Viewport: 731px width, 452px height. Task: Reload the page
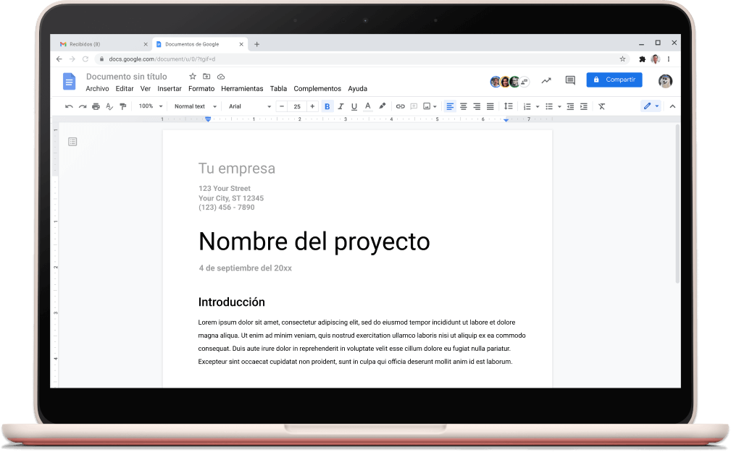click(85, 59)
